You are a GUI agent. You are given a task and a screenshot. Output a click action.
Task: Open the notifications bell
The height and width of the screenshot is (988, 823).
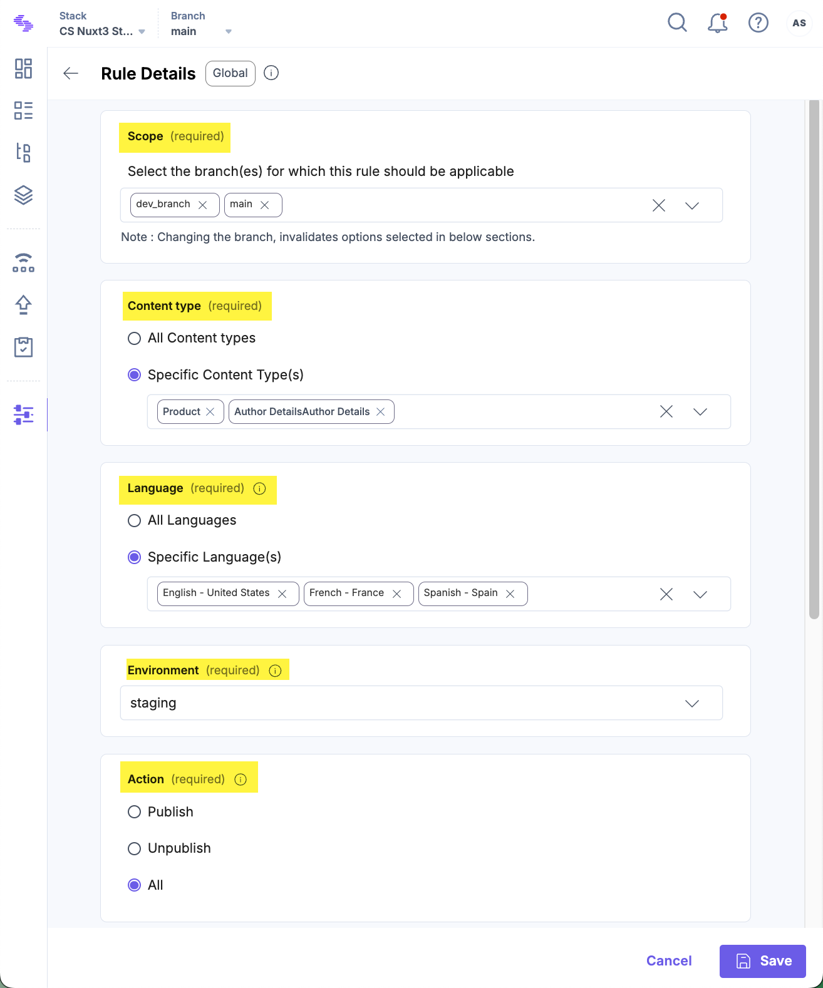pyautogui.click(x=718, y=23)
